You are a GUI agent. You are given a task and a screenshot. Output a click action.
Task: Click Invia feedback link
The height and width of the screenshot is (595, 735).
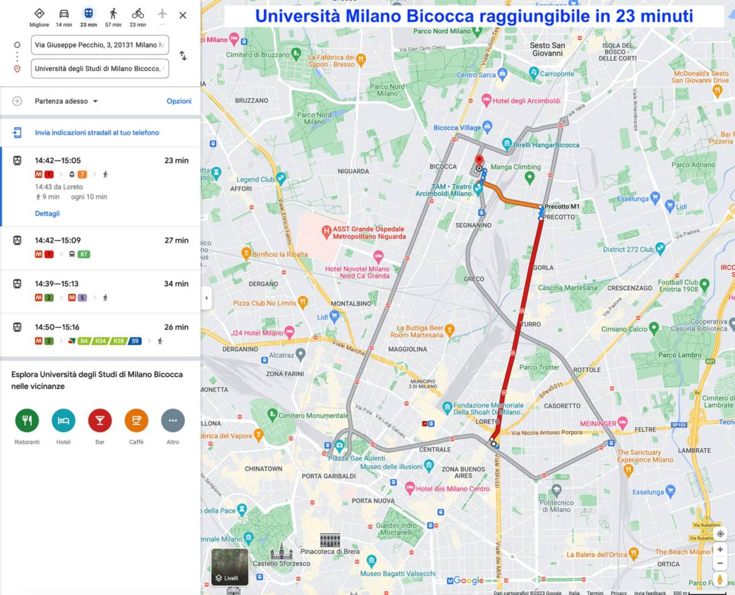click(x=650, y=592)
